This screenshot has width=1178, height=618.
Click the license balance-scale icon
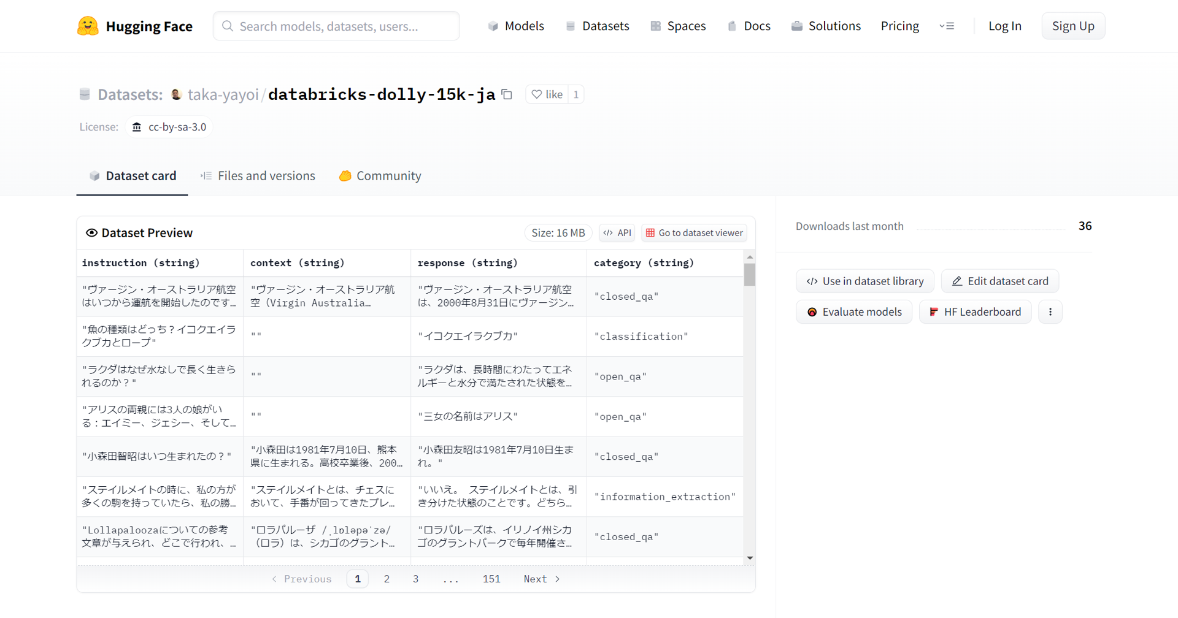[137, 127]
